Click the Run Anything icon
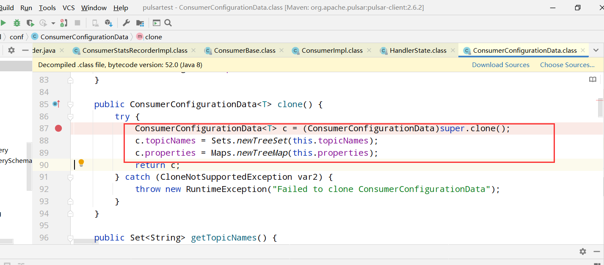The image size is (604, 265). tap(157, 23)
